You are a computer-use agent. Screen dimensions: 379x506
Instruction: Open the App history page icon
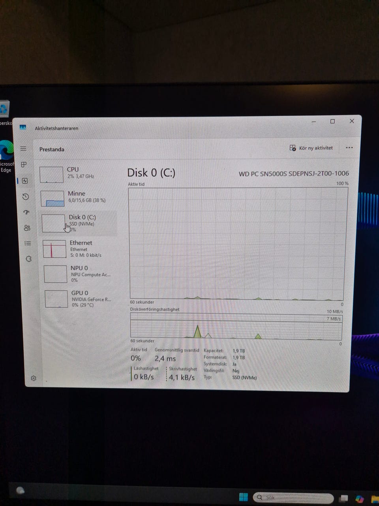point(26,196)
